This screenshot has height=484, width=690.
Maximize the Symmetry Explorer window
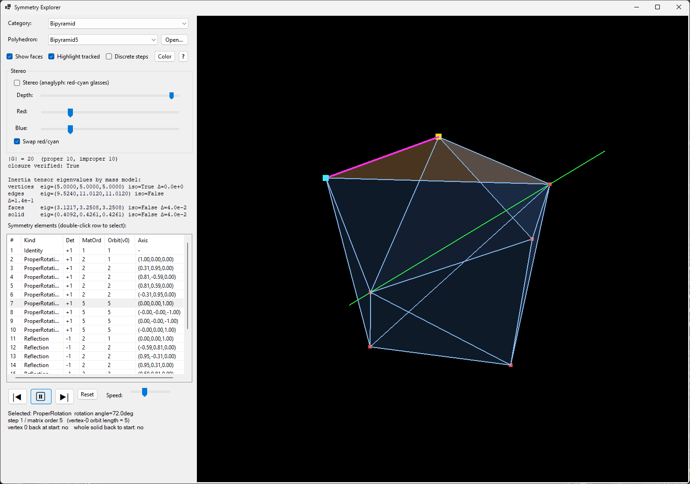point(657,7)
